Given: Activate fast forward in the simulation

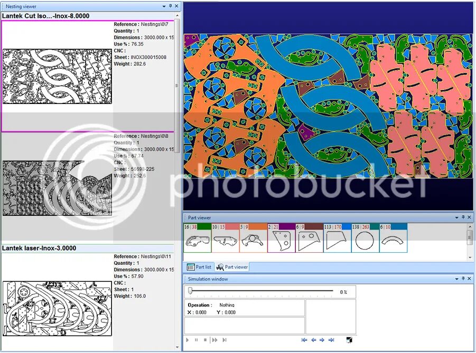Looking at the screenshot, I should click(215, 340).
